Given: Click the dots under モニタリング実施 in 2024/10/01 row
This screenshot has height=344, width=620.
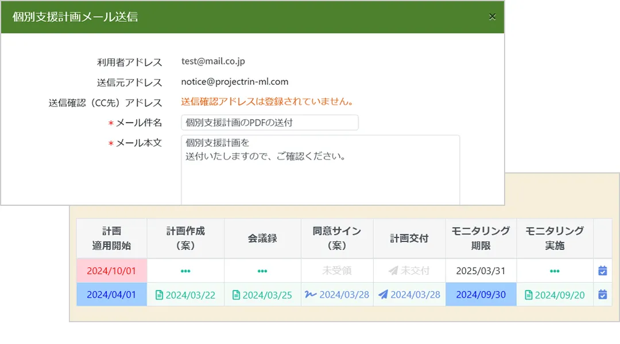Looking at the screenshot, I should tap(555, 271).
